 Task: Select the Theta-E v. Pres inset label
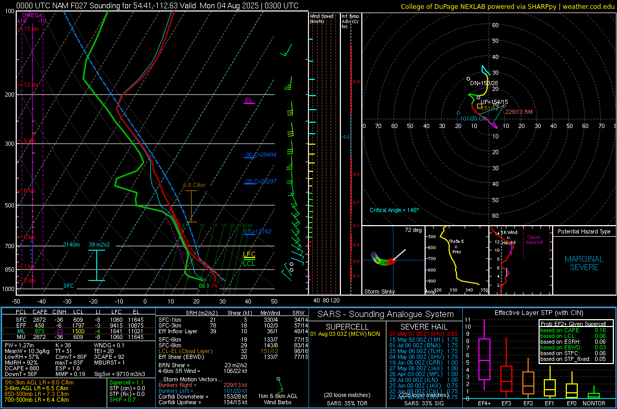[x=456, y=246]
